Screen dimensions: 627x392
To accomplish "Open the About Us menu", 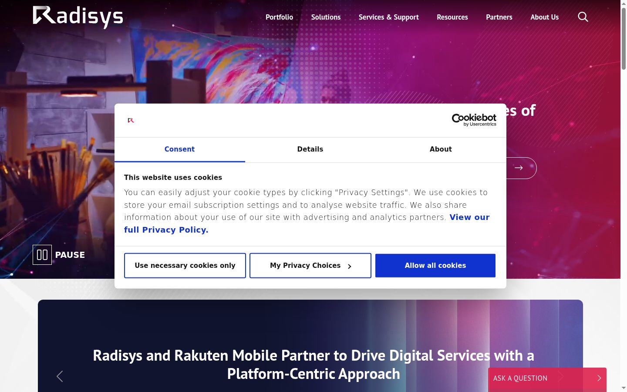I will coord(544,17).
